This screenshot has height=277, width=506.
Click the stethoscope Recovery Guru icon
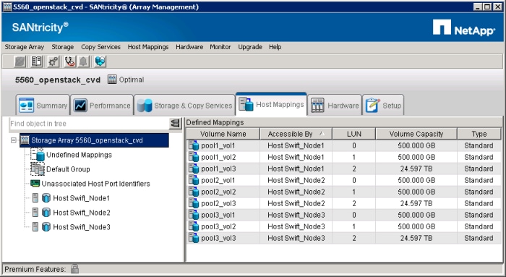point(69,61)
